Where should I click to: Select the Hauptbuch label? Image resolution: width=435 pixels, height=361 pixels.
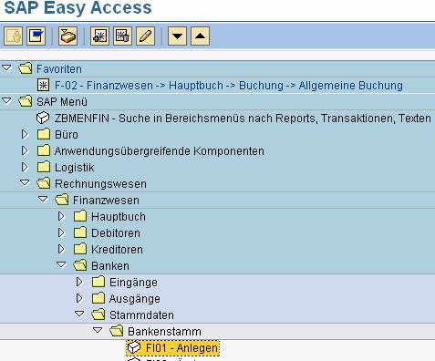[119, 216]
